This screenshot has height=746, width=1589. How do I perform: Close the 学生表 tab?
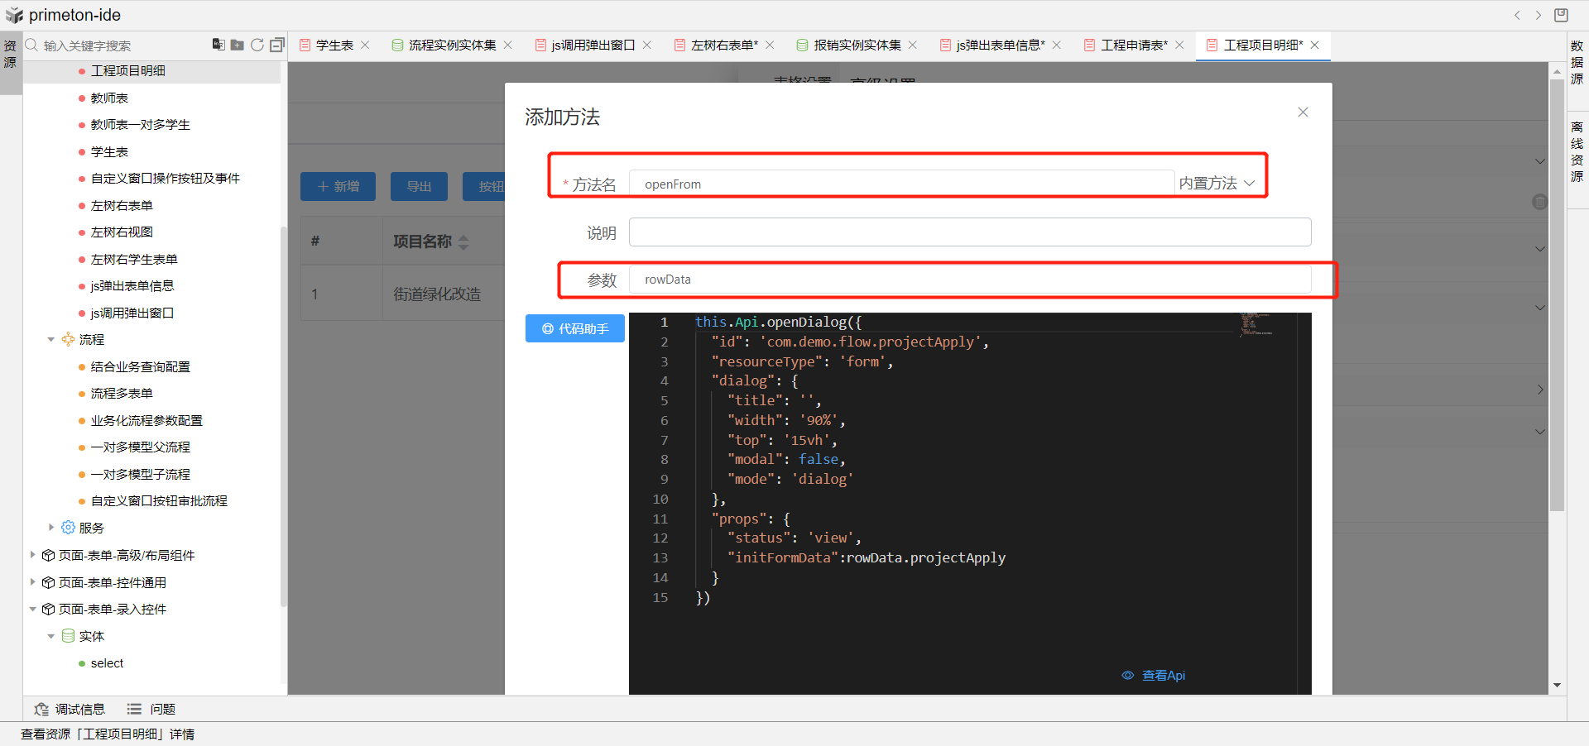pyautogui.click(x=365, y=45)
